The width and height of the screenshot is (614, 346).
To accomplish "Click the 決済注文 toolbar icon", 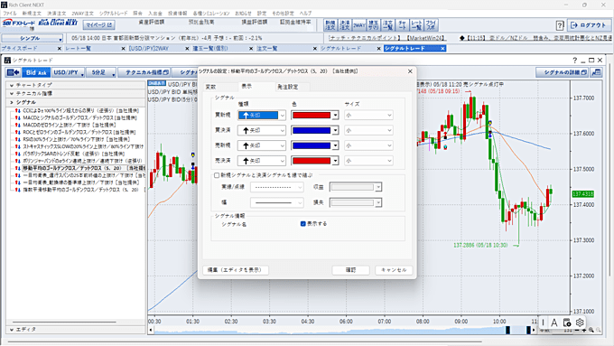I will (344, 25).
